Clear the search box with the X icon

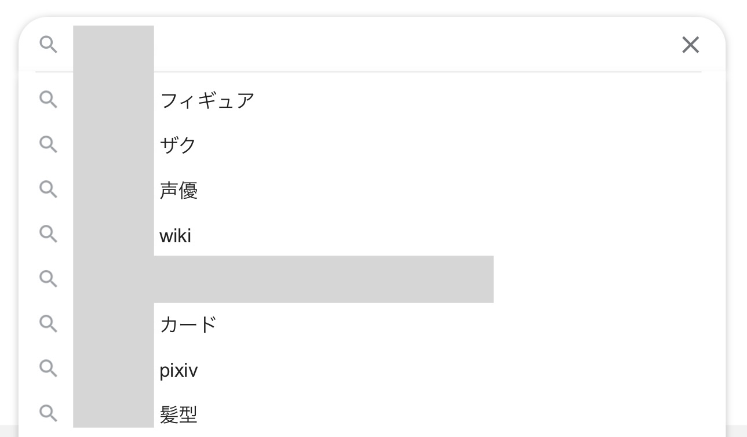[690, 45]
